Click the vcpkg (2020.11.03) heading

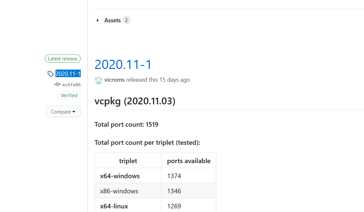coord(135,101)
